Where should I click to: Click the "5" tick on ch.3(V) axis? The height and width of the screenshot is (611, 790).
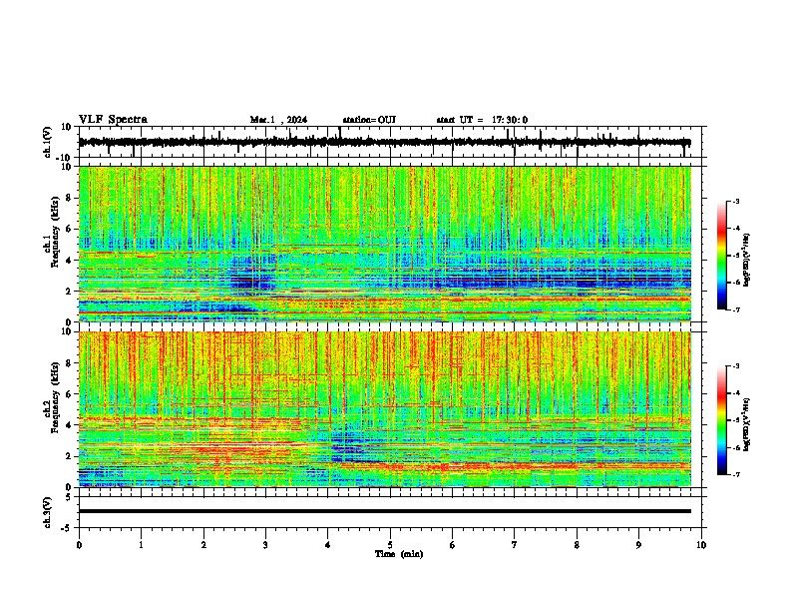(69, 496)
